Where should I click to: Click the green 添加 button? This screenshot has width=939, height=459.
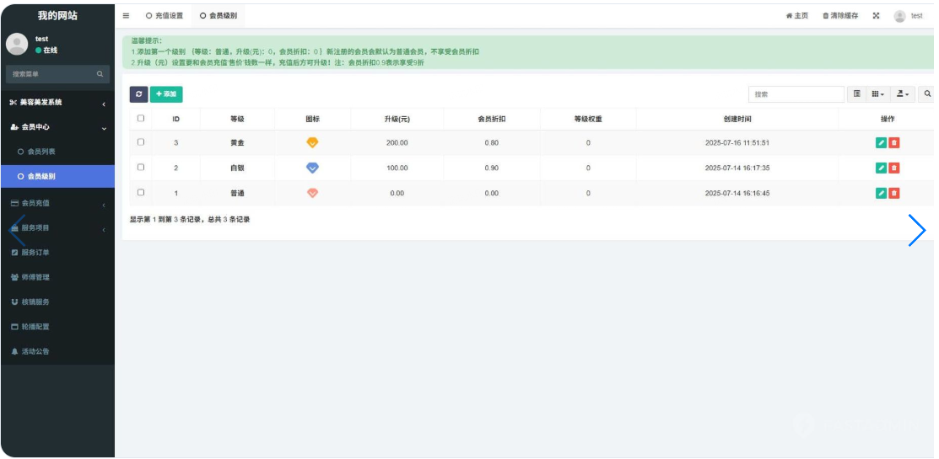[166, 94]
